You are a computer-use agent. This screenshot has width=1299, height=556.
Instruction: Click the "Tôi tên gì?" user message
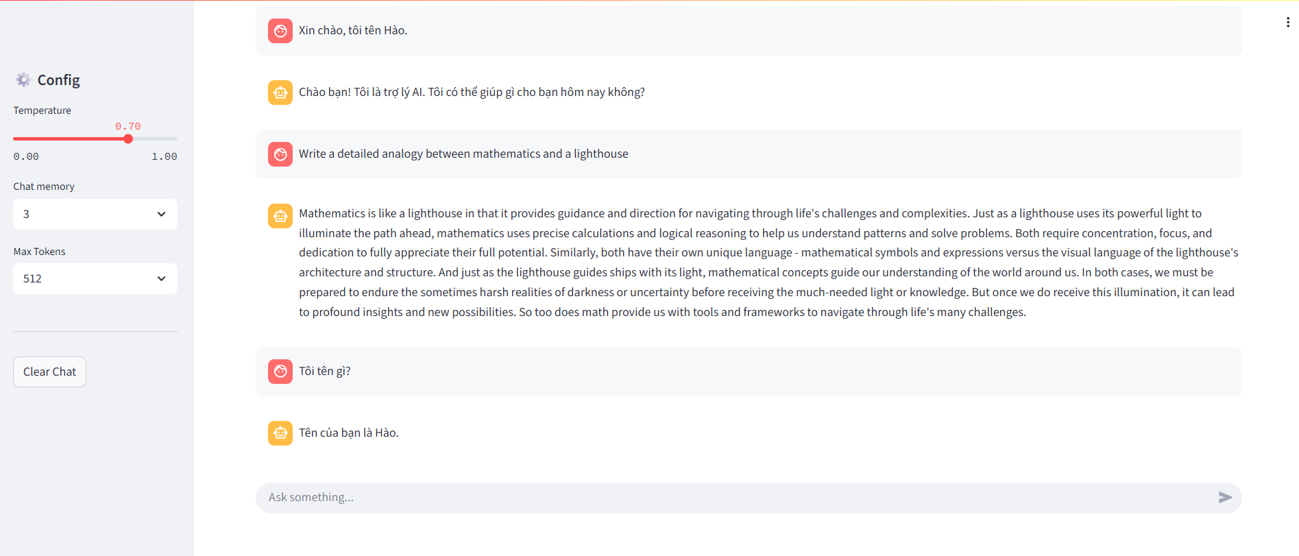[x=325, y=372]
